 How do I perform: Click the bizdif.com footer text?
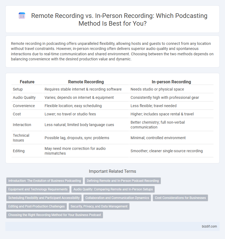coord(209,226)
